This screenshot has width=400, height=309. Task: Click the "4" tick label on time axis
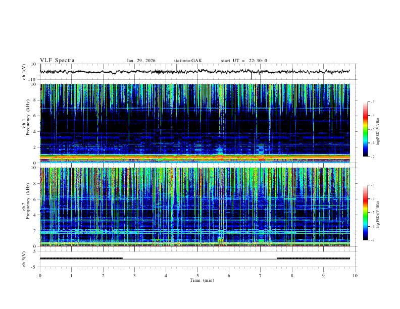[x=166, y=276]
